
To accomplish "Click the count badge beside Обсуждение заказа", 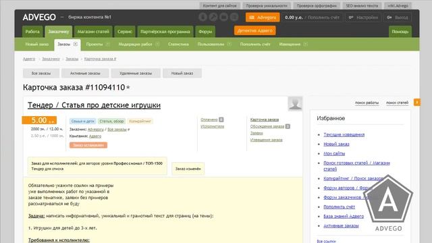I will point(288,126).
